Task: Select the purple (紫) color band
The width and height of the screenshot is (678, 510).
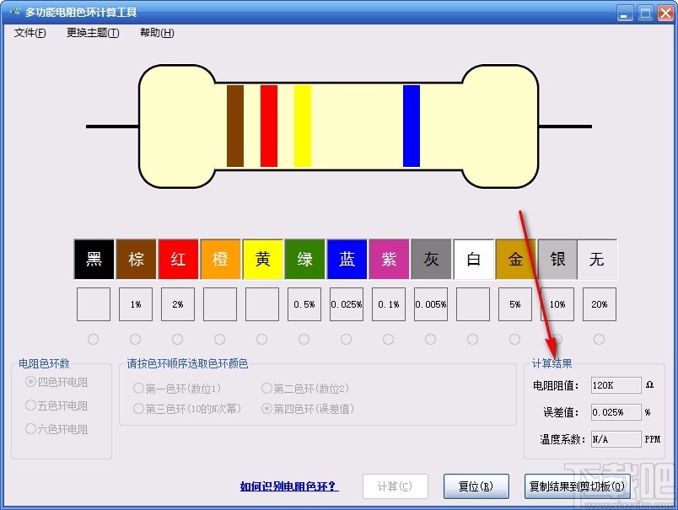Action: tap(389, 259)
